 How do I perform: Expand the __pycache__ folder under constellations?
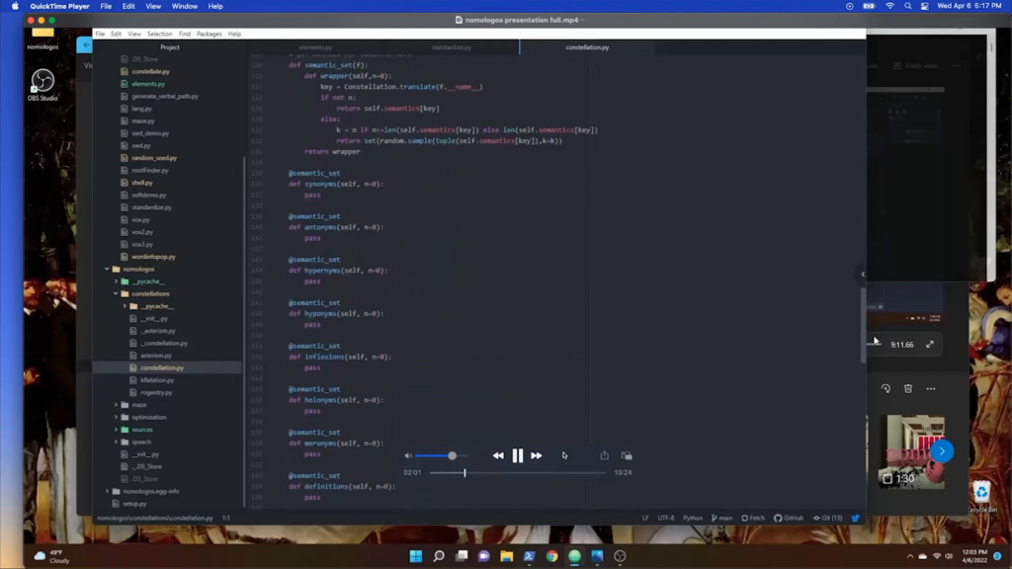[x=126, y=306]
